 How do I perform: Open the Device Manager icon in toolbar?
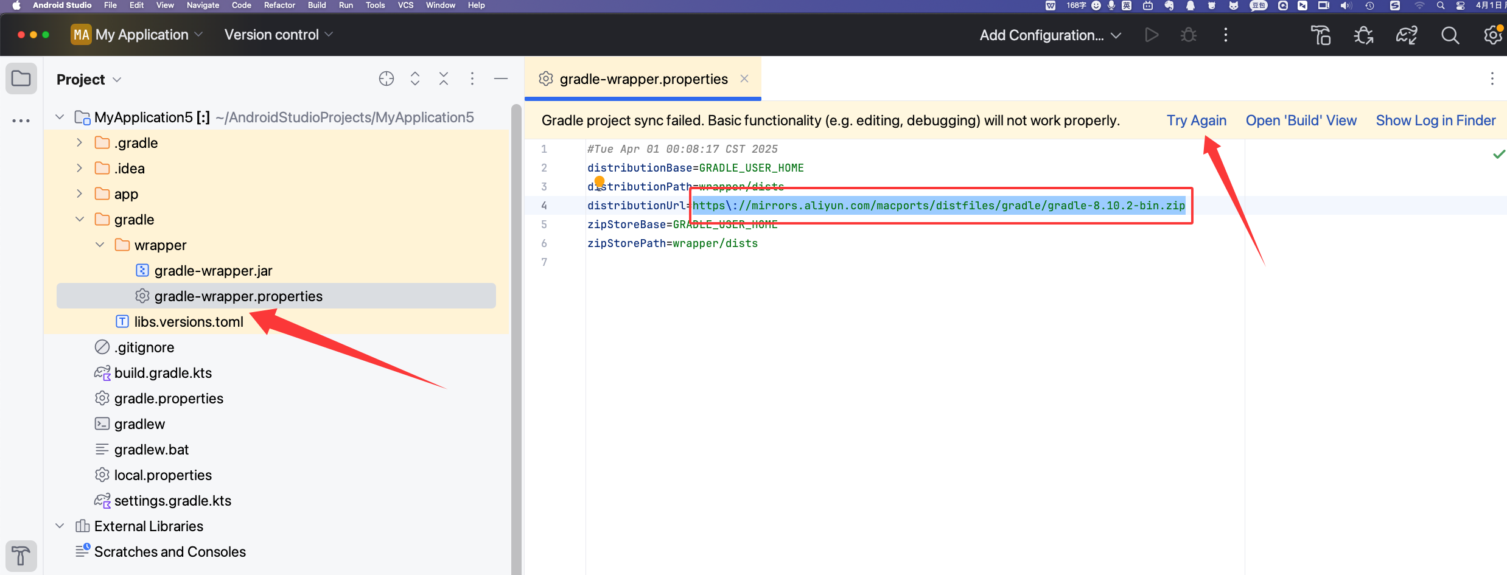pyautogui.click(x=1320, y=35)
